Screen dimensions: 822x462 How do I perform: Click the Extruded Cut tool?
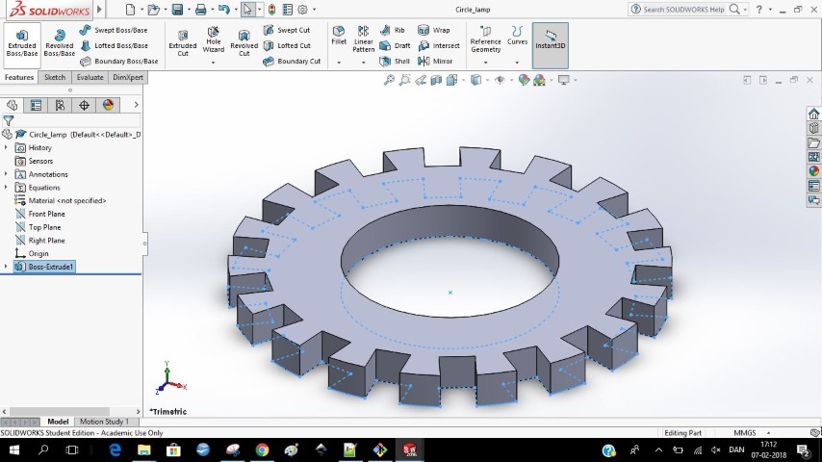183,44
